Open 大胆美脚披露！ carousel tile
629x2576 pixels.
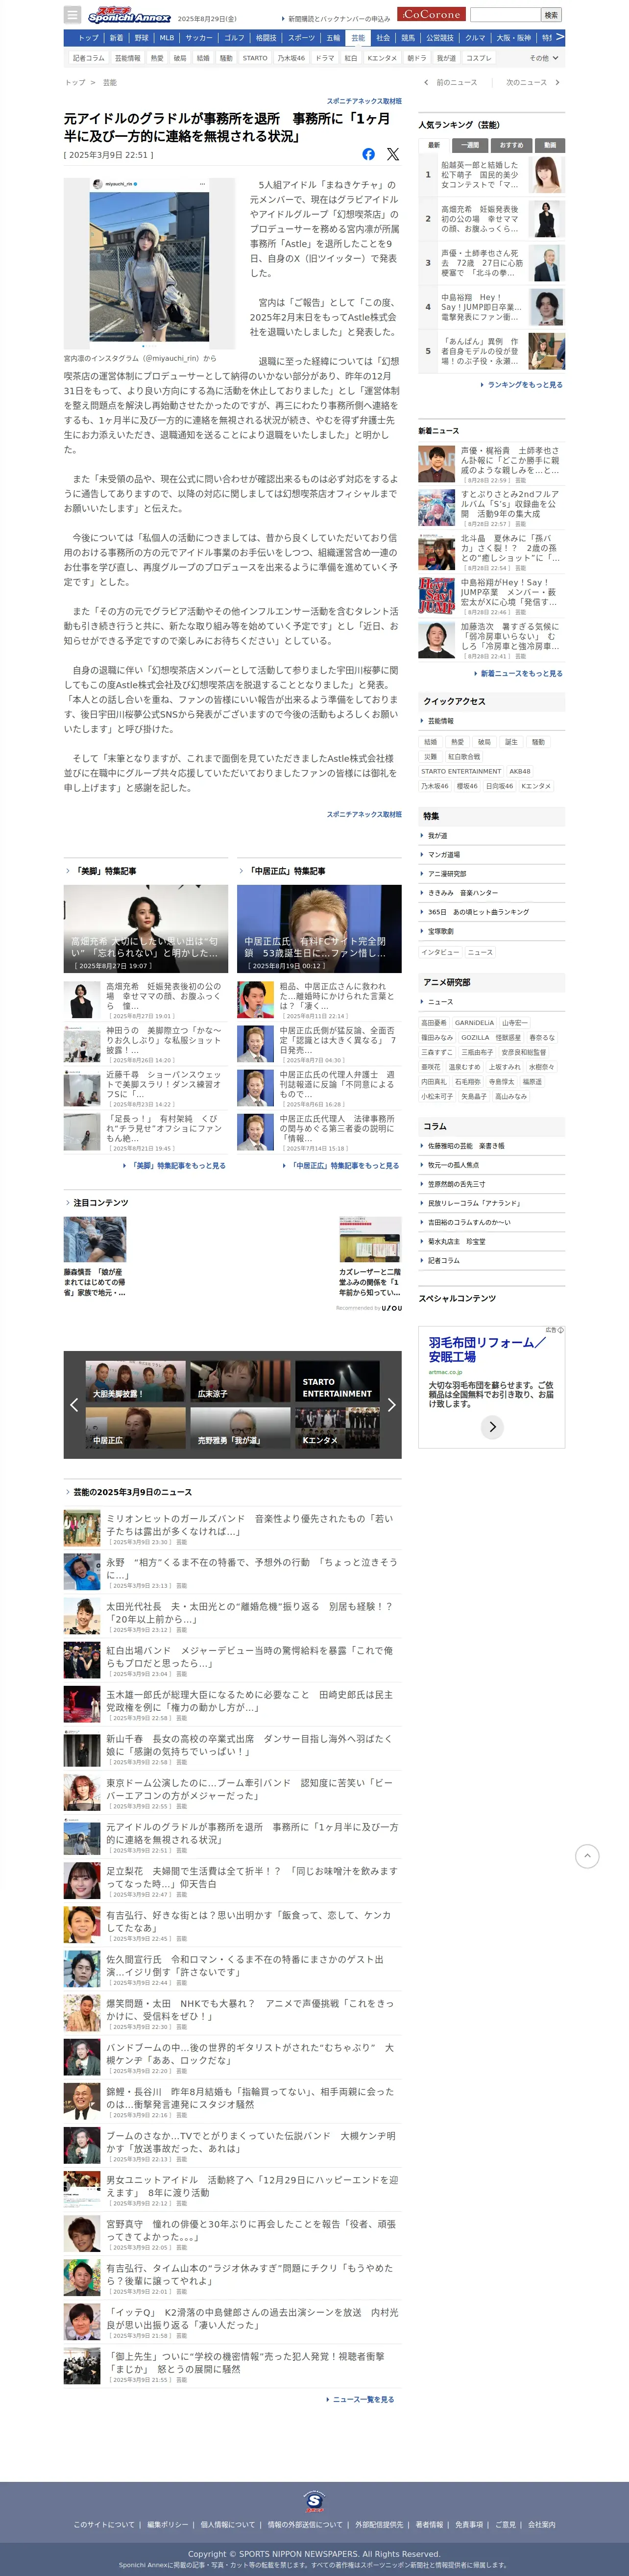[136, 1381]
